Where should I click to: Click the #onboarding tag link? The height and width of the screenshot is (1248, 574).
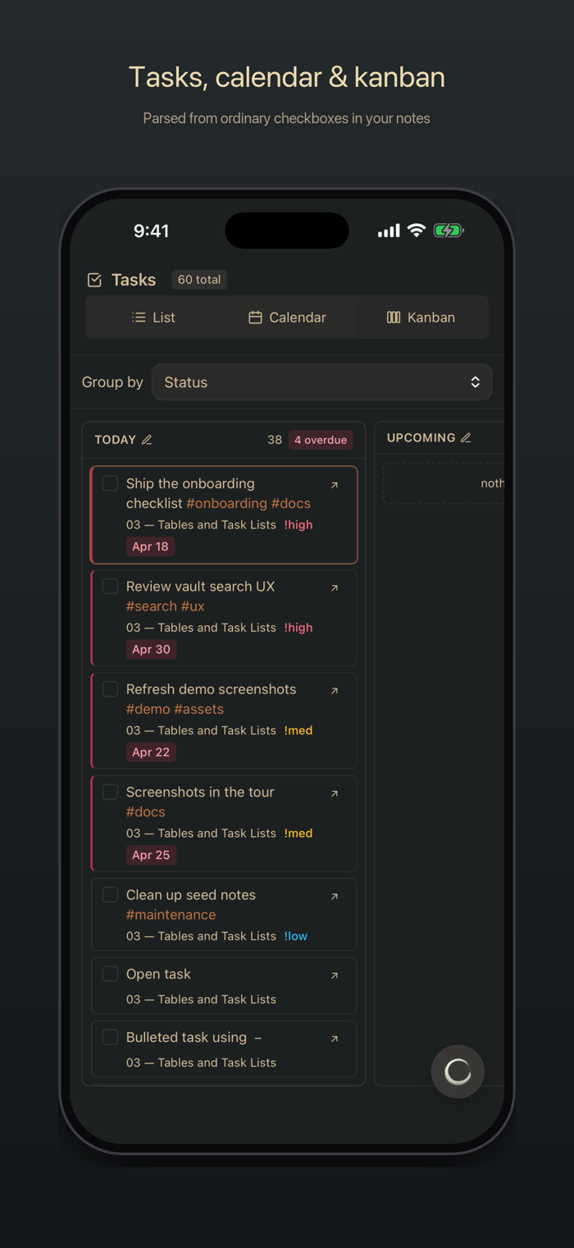tap(226, 503)
